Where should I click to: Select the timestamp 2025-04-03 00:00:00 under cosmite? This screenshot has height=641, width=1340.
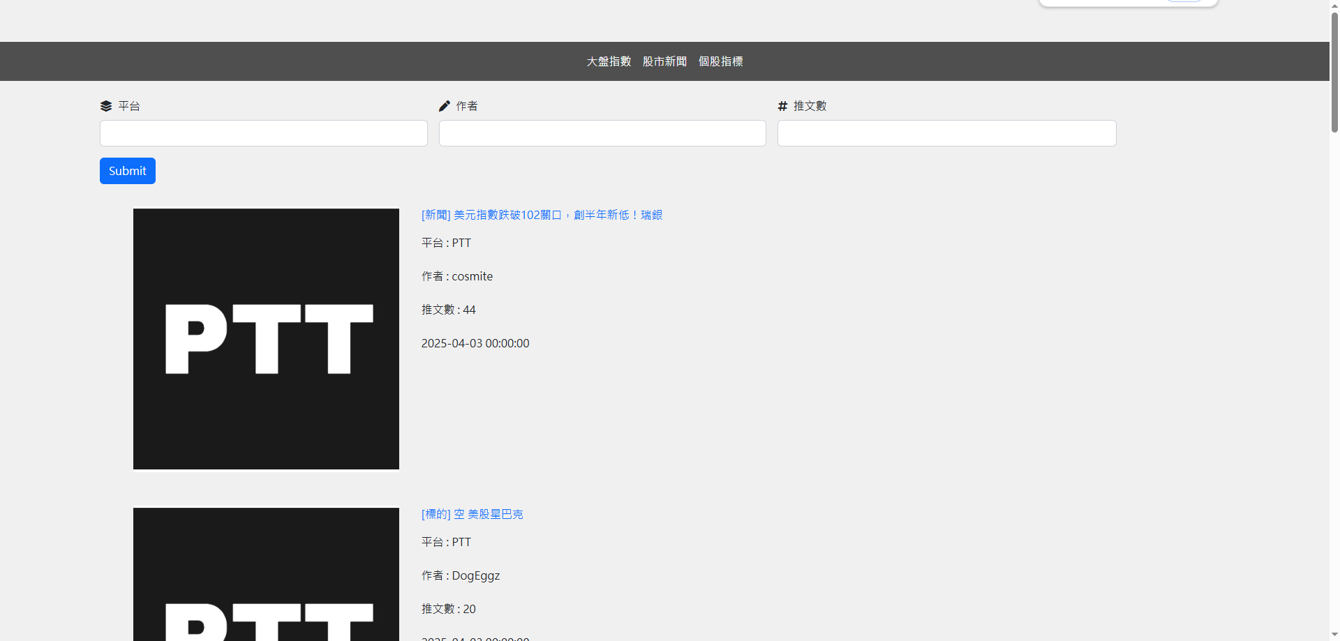(x=475, y=343)
